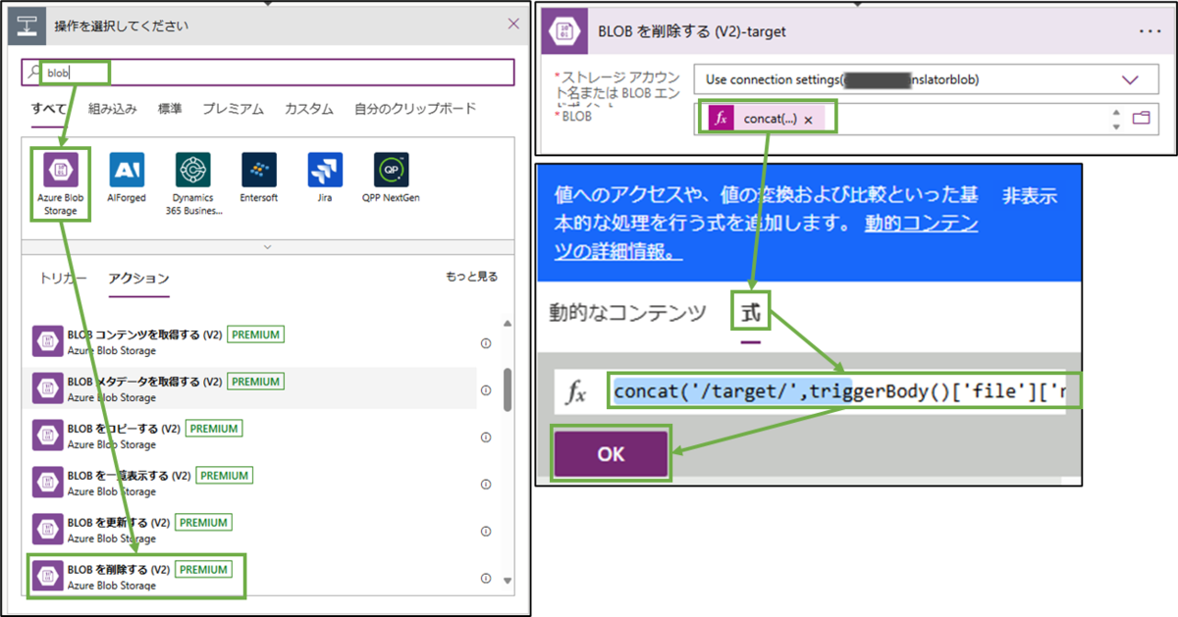The width and height of the screenshot is (1178, 617).
Task: Click the concat expression input field
Action: click(x=842, y=392)
